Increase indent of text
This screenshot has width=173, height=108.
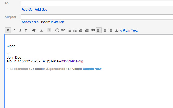(x=87, y=31)
